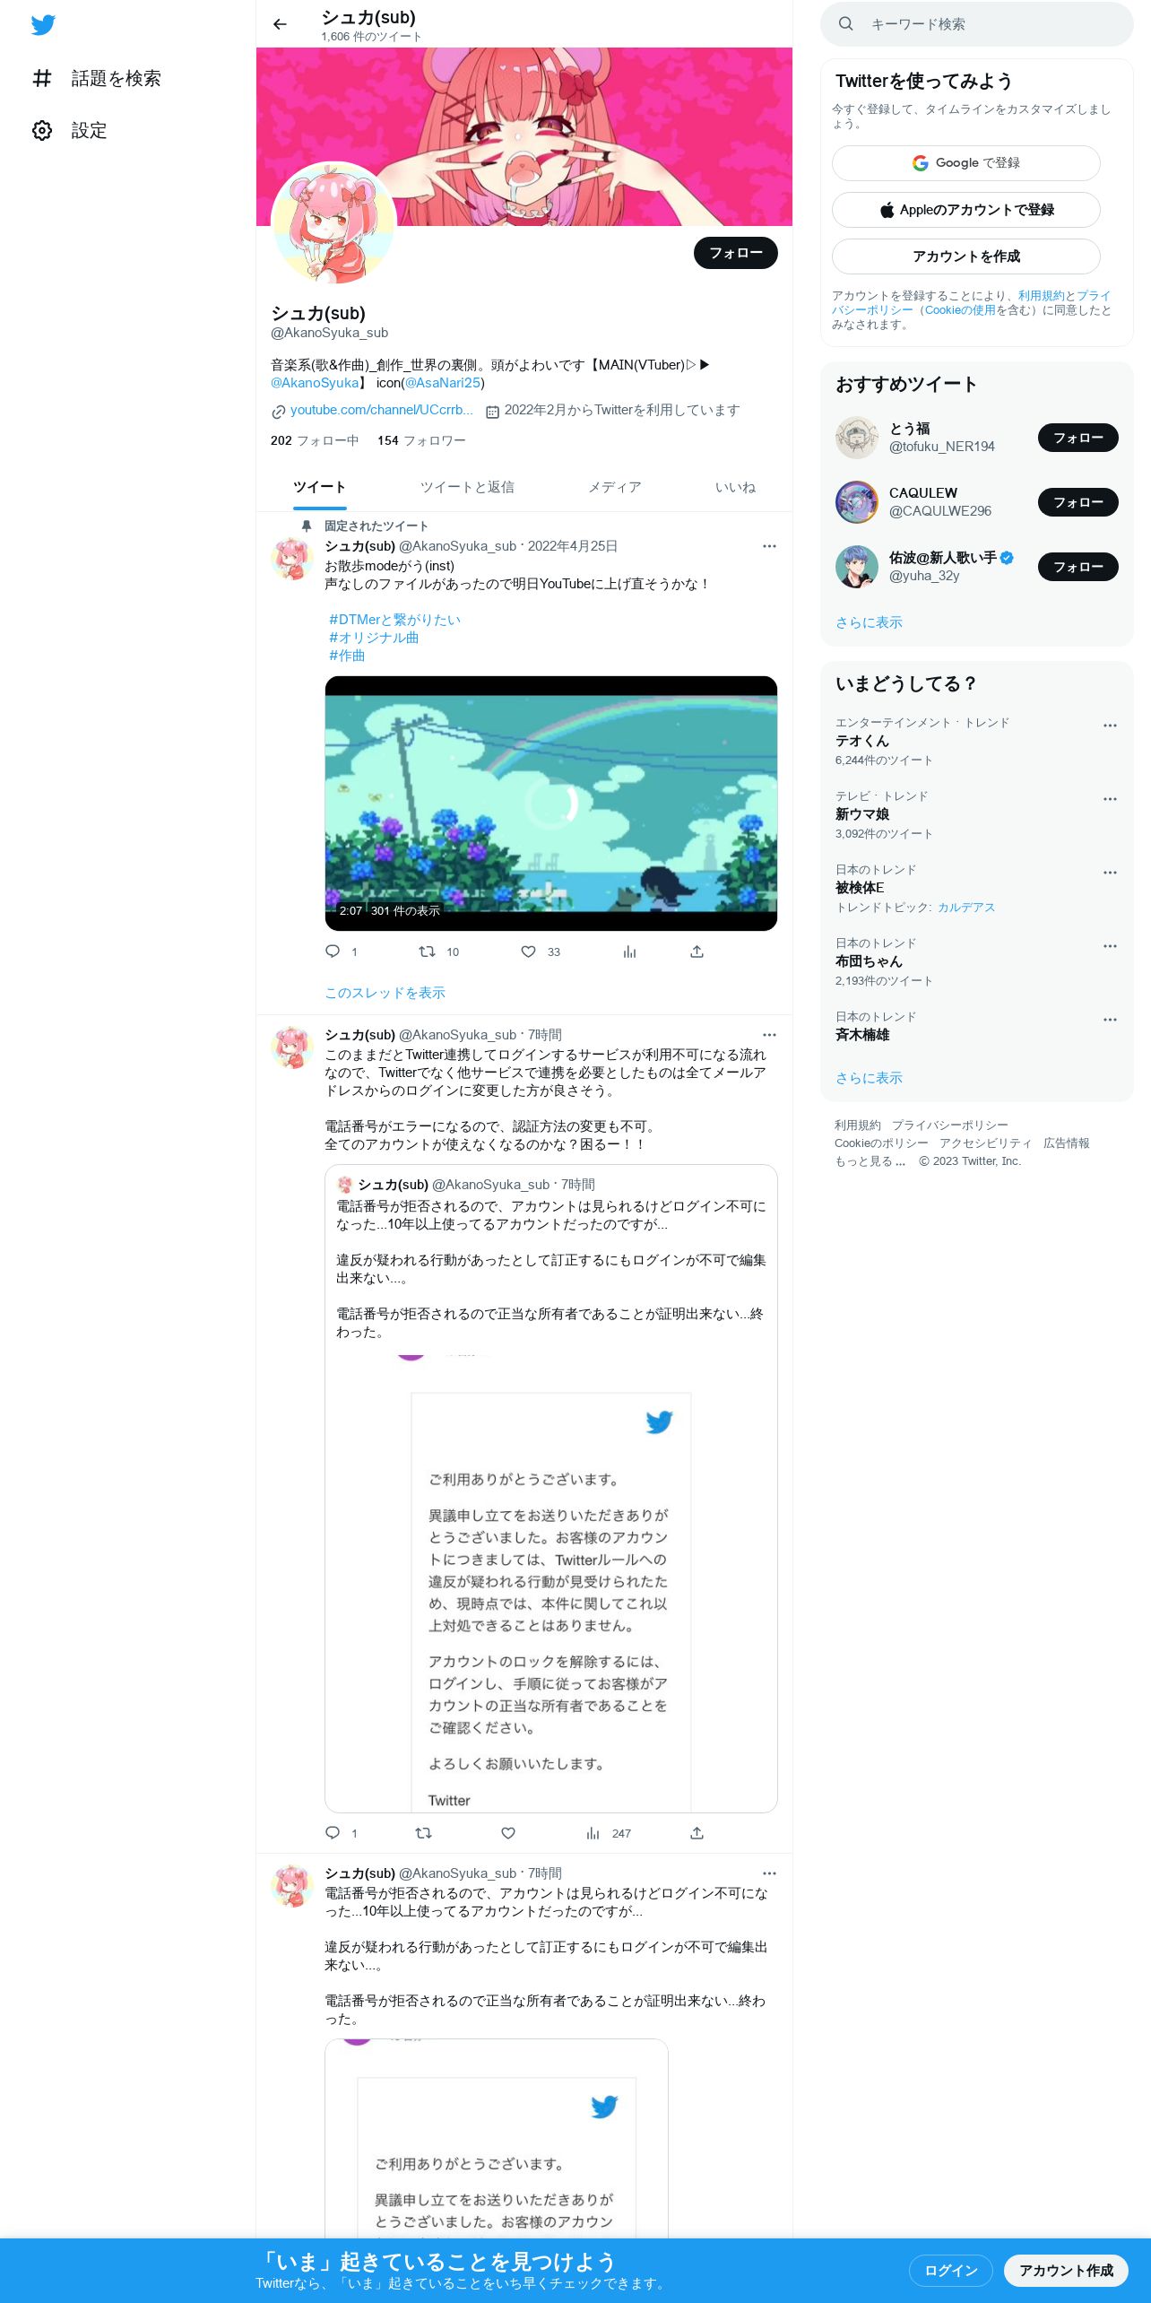Like the pinned tweet with 33 likes

529,952
